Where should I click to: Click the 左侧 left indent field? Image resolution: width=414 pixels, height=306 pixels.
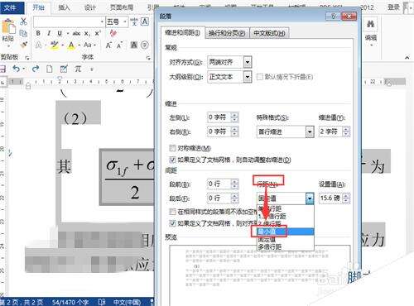219,117
